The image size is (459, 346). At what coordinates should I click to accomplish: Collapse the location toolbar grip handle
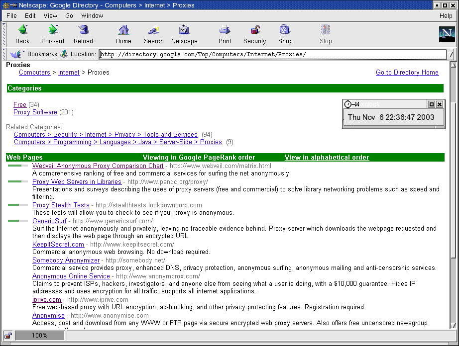[x=4, y=54]
